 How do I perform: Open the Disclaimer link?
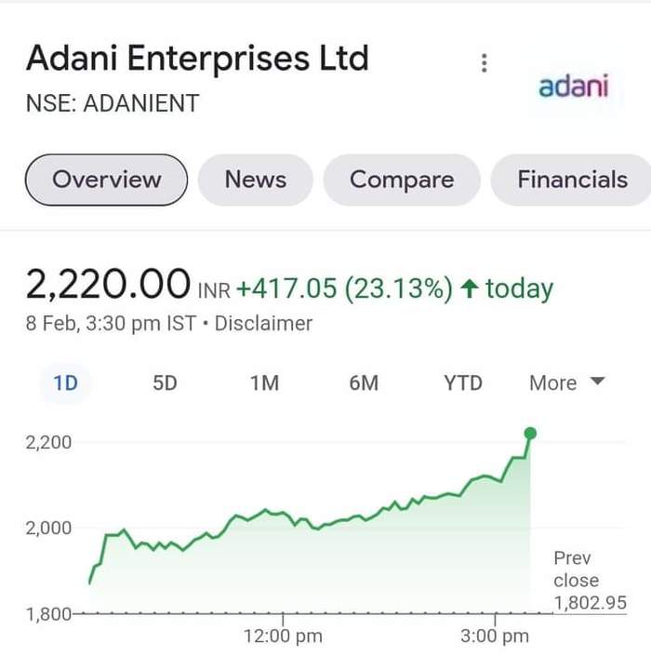[263, 324]
